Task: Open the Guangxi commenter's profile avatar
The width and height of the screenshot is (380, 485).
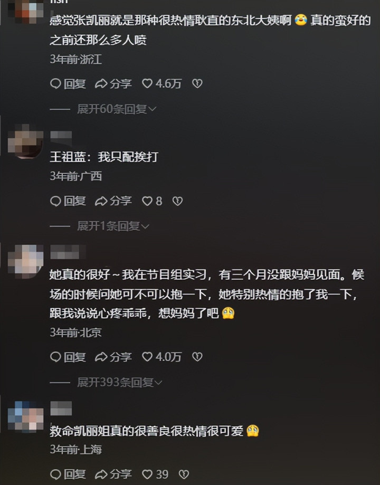Action: coord(26,141)
